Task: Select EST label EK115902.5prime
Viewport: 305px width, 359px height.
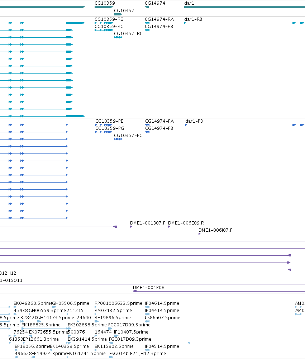Action: (114, 346)
